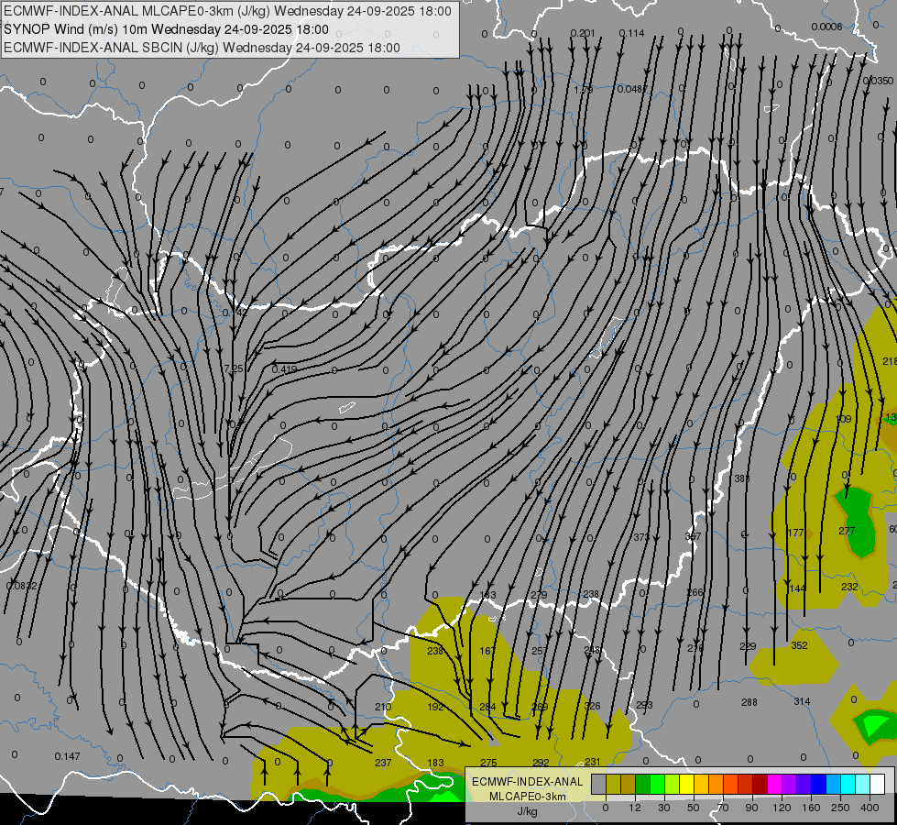Click the 12 tick on legend scale
897x825 pixels.
635,808
